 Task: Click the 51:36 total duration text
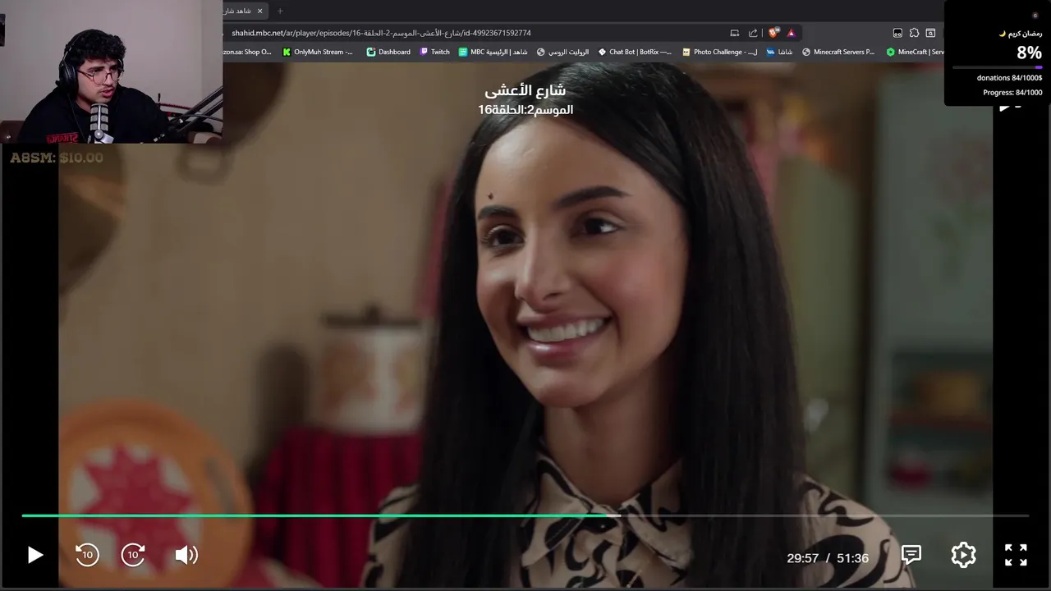pos(852,558)
